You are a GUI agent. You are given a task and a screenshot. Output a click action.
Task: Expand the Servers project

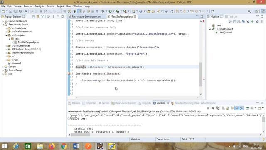tap(3, 67)
